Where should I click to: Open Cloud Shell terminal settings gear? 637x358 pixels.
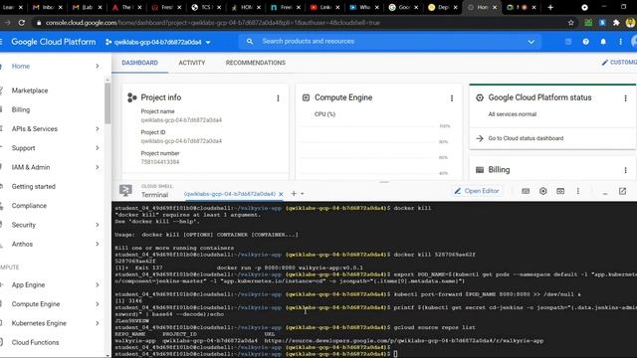[x=542, y=191]
